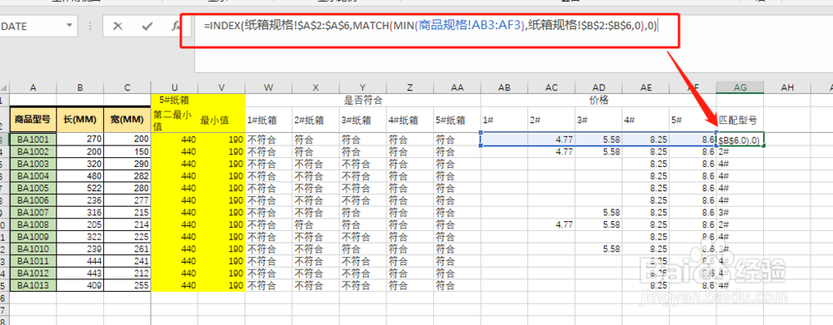Select cell BA1013
This screenshot has width=833, height=325.
[x=33, y=285]
